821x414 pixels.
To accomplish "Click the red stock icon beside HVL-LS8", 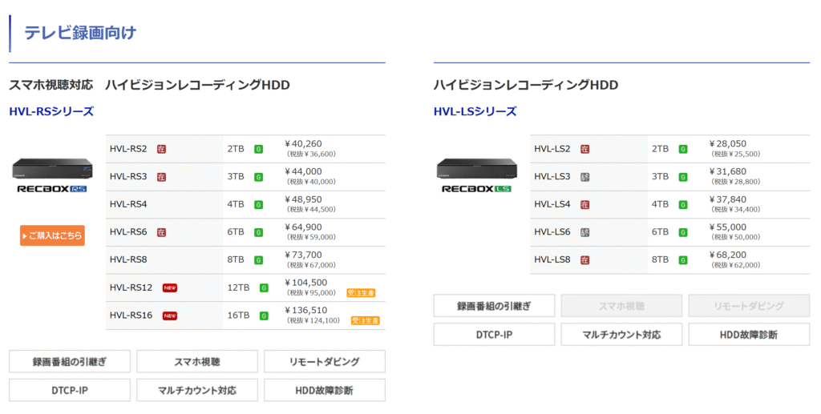I will coord(584,259).
